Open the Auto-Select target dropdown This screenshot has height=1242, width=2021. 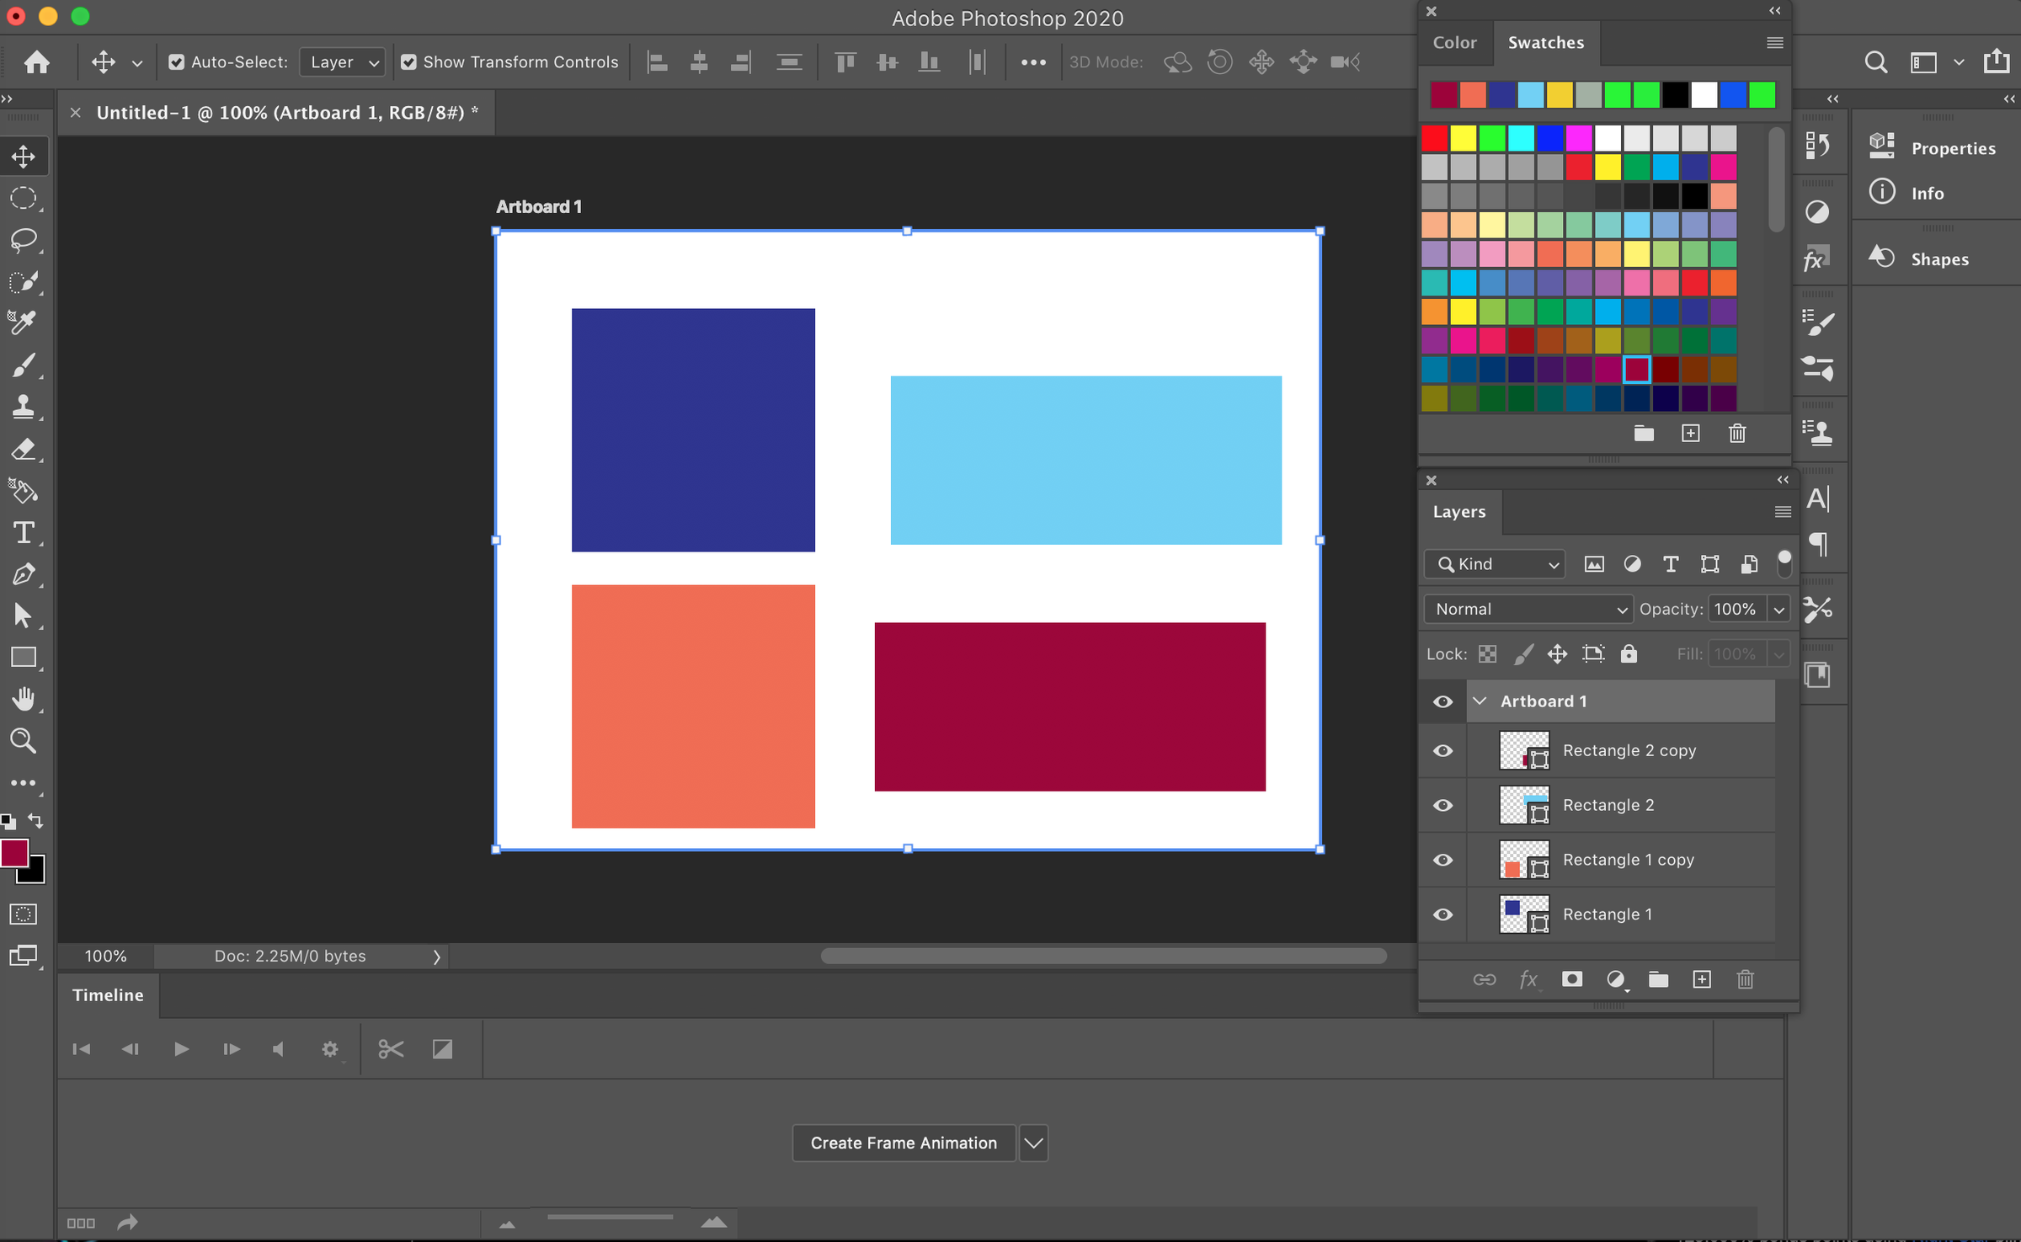tap(341, 61)
